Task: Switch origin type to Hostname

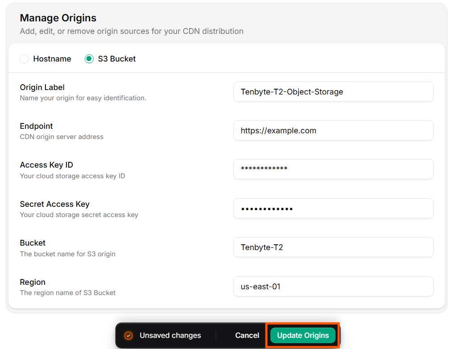Action: pos(24,58)
